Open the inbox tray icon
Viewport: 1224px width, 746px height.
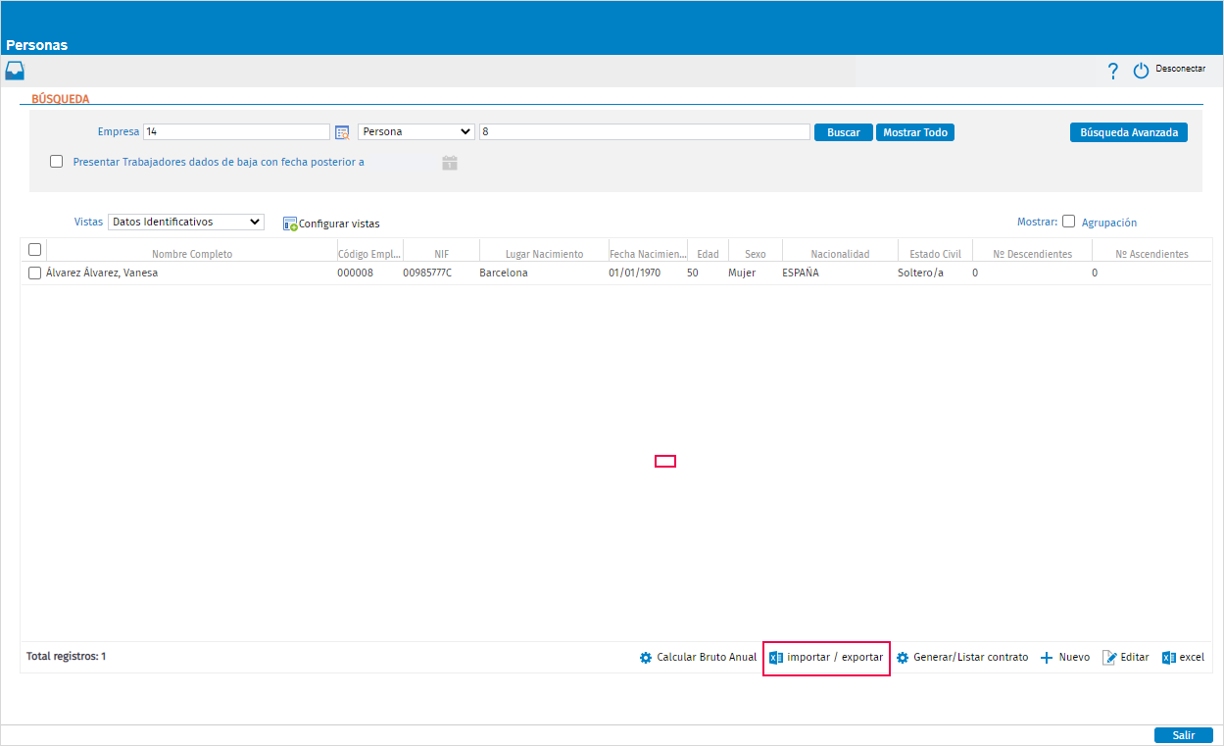(15, 71)
